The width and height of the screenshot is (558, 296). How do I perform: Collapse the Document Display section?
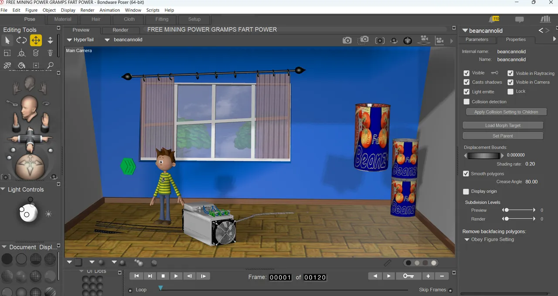[x=3, y=247]
